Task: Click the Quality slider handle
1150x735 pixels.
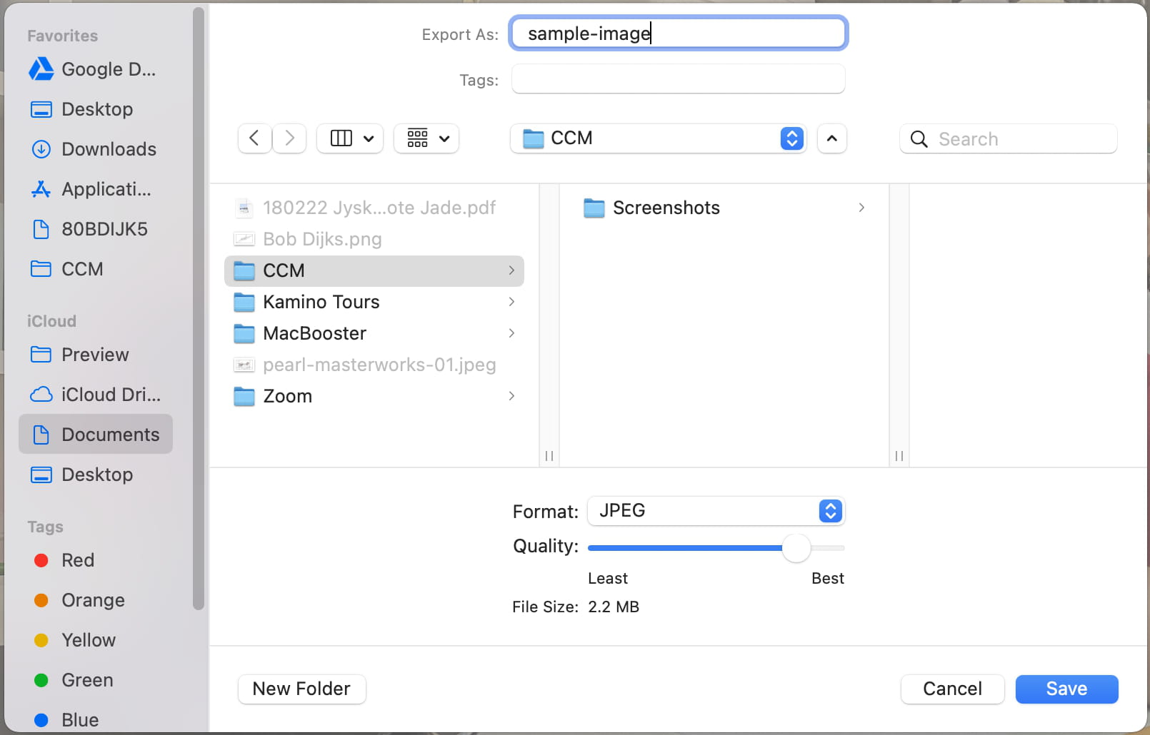Action: click(x=796, y=548)
